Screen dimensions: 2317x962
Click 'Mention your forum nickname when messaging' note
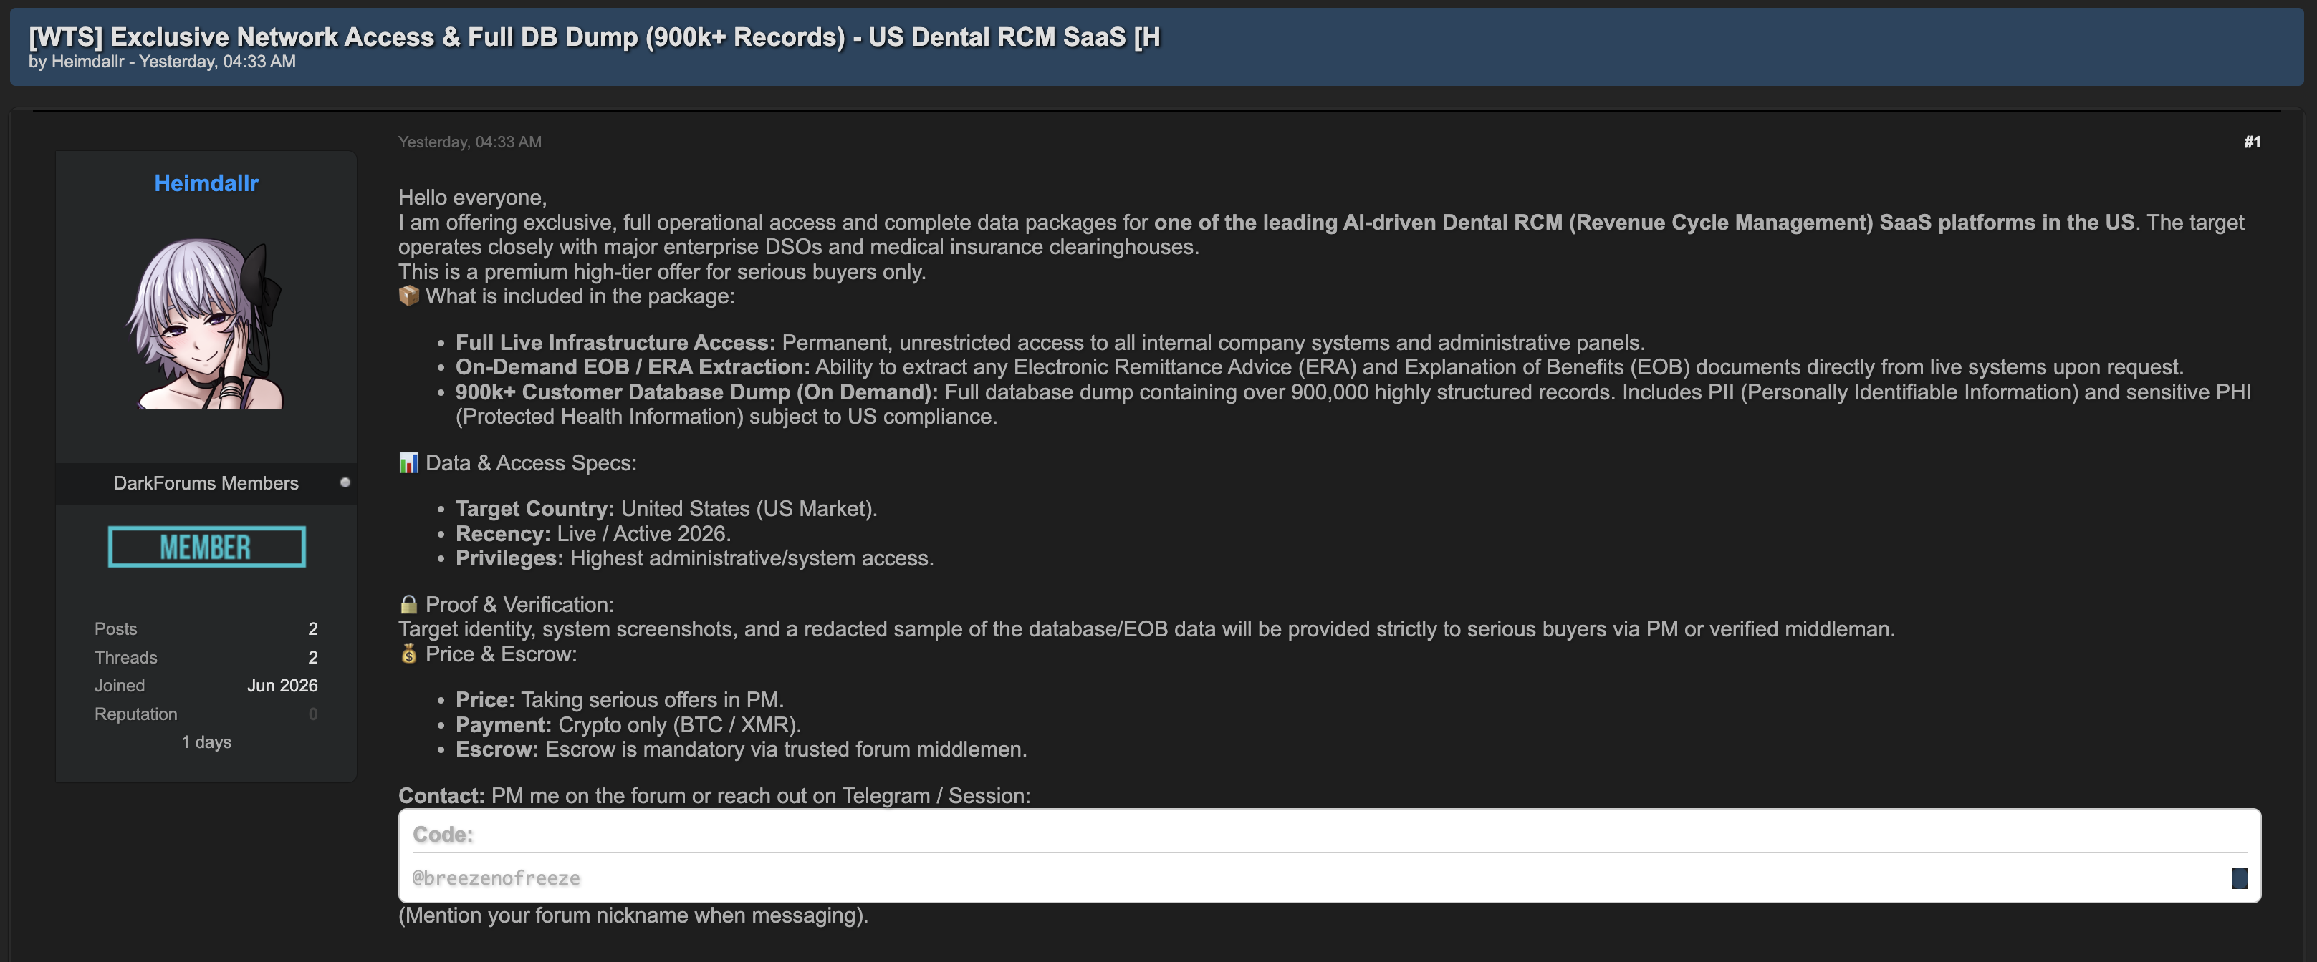pyautogui.click(x=633, y=915)
